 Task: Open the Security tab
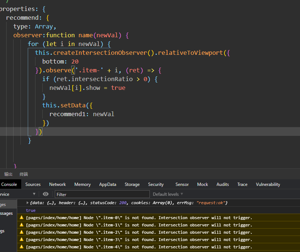[156, 184]
